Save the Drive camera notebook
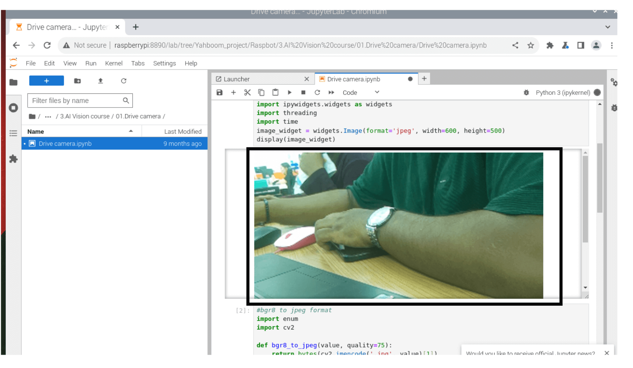Image resolution: width=633 pixels, height=368 pixels. point(220,92)
